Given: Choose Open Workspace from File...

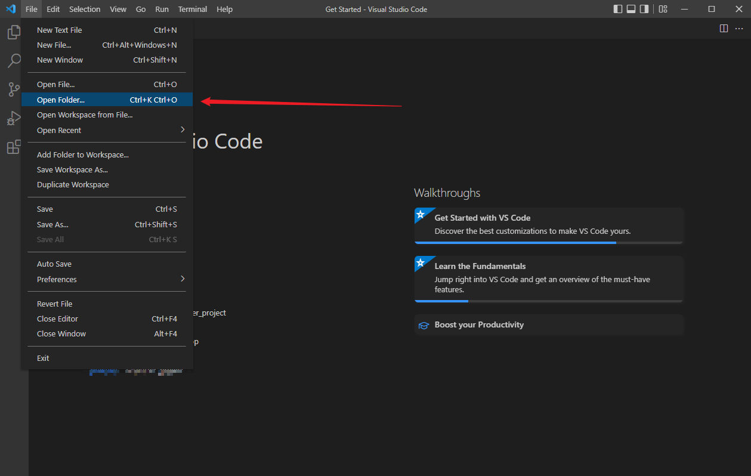Looking at the screenshot, I should (x=107, y=115).
